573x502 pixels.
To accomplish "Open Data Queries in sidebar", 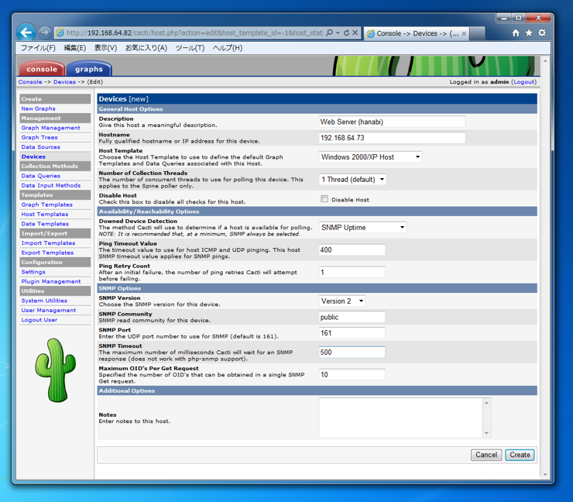I will tap(40, 176).
